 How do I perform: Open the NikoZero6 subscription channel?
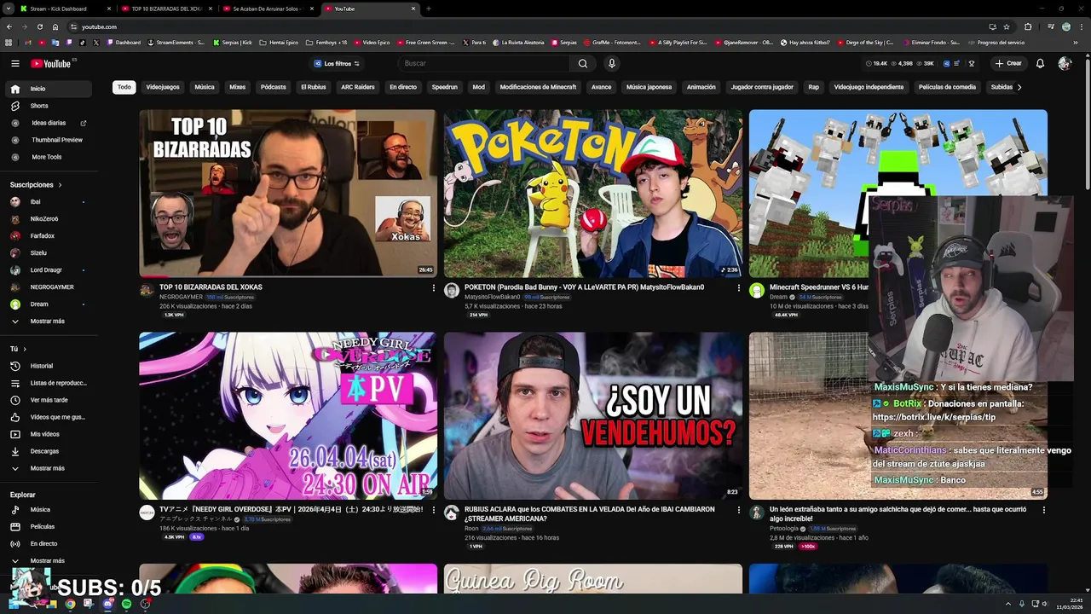(x=48, y=218)
